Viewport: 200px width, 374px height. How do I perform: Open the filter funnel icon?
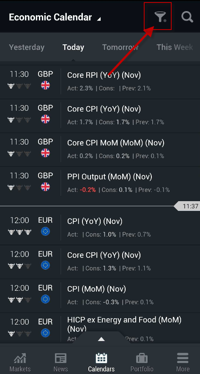[x=160, y=17]
